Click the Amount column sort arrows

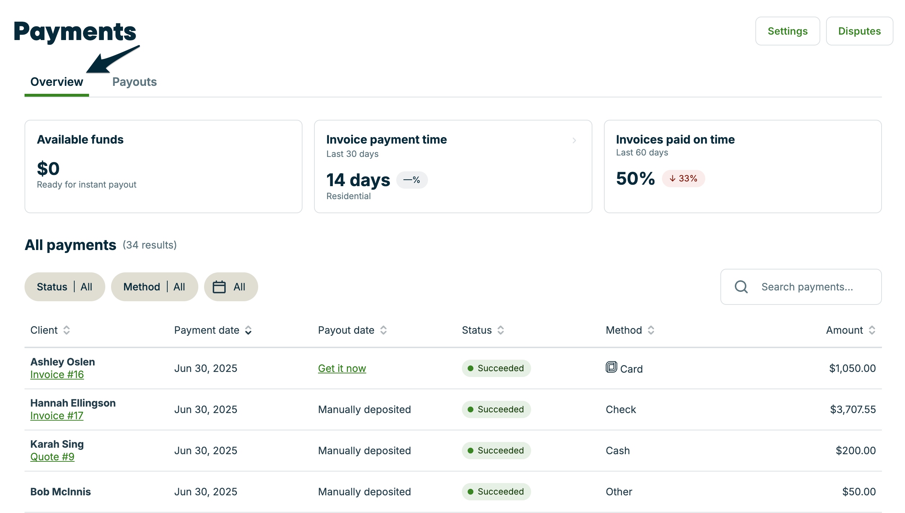(x=872, y=330)
